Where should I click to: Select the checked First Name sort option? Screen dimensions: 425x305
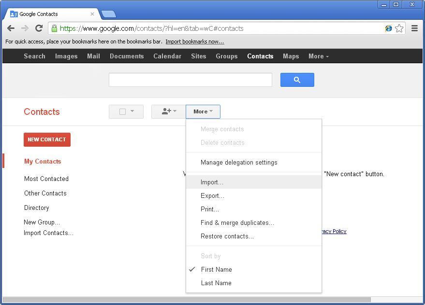point(216,269)
